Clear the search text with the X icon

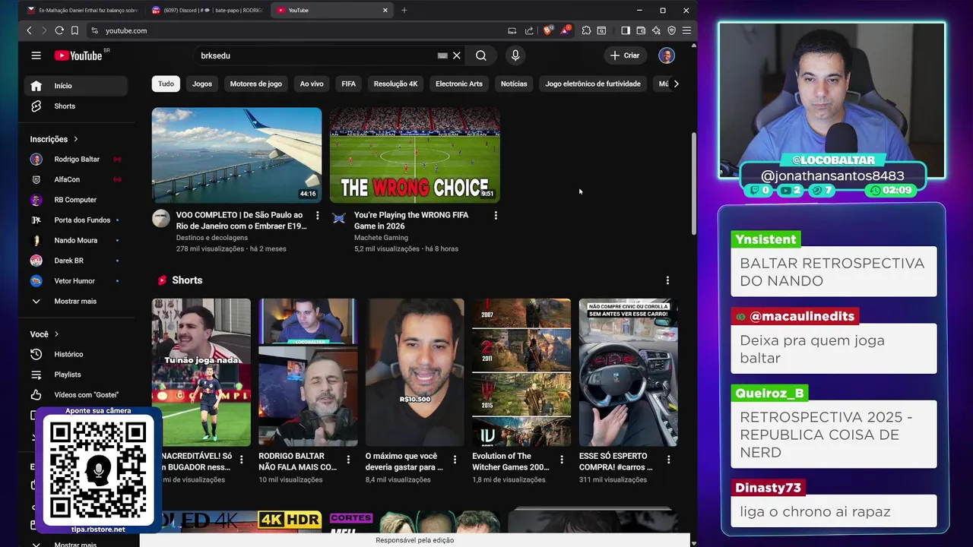(x=457, y=55)
